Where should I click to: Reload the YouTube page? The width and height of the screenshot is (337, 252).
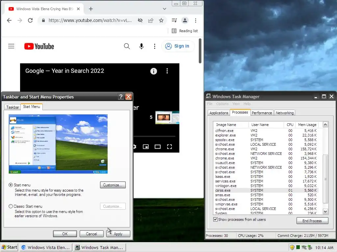point(30,20)
